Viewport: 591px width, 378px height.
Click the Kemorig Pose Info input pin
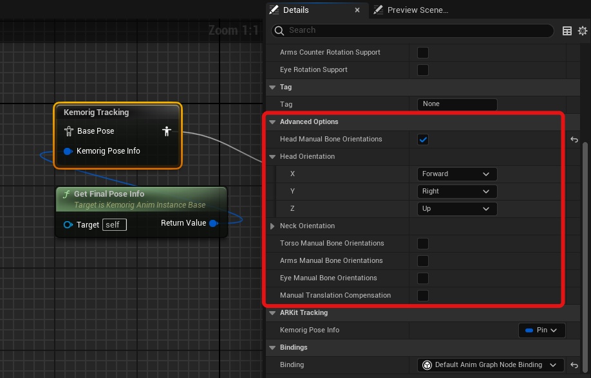(68, 151)
